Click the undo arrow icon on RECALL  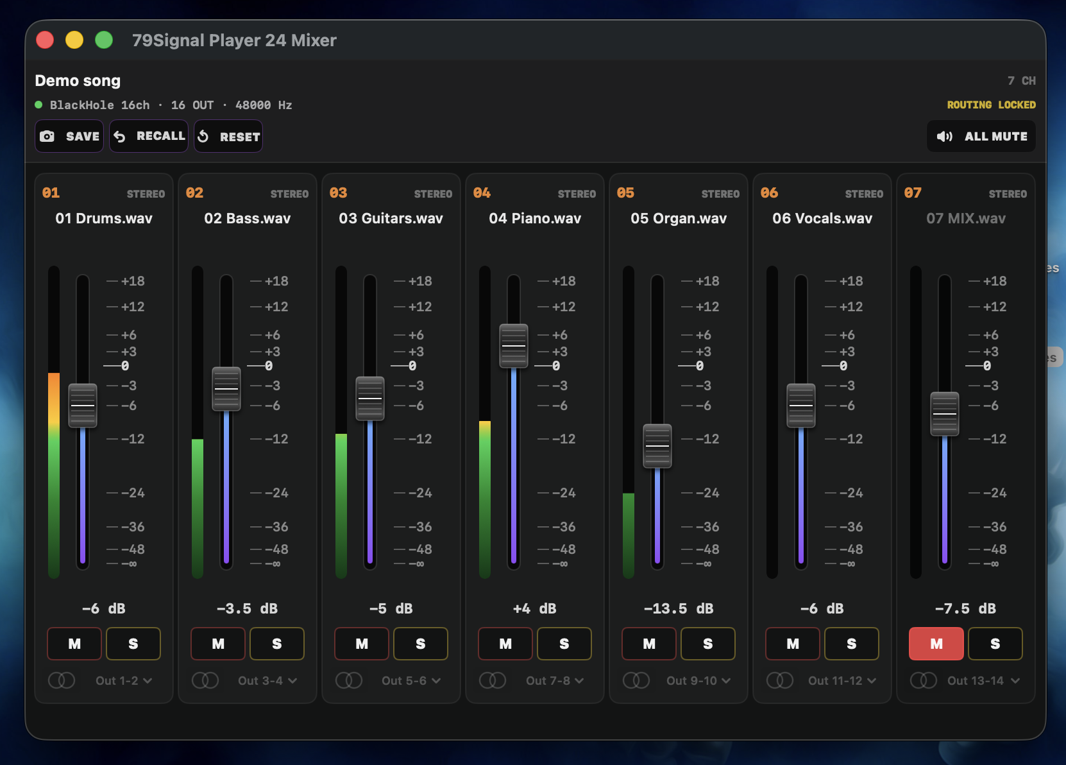coord(119,136)
